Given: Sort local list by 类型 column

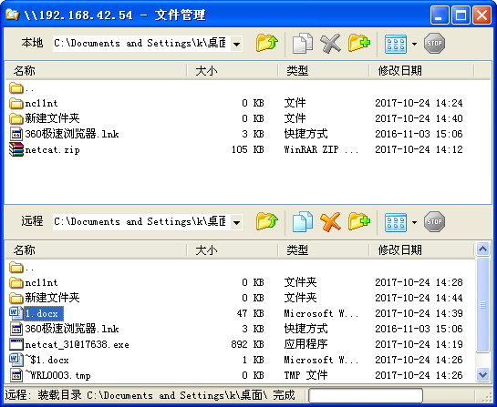Looking at the screenshot, I should pos(324,71).
